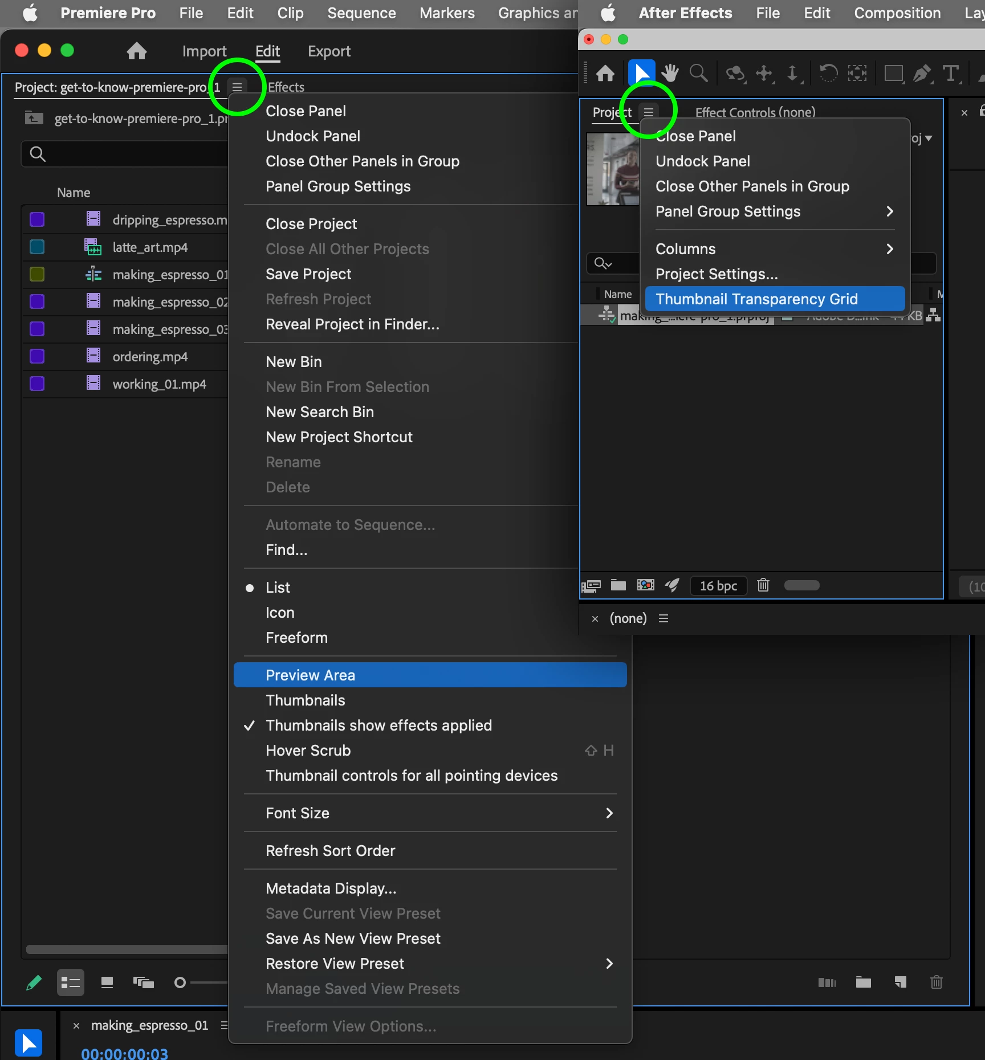Image resolution: width=985 pixels, height=1060 pixels.
Task: Toggle the Thumbnails menu option
Action: coord(430,700)
